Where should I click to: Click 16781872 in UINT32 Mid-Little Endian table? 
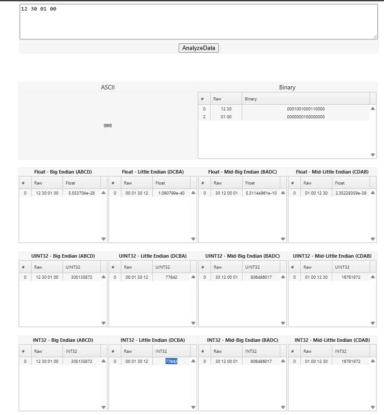point(351,277)
